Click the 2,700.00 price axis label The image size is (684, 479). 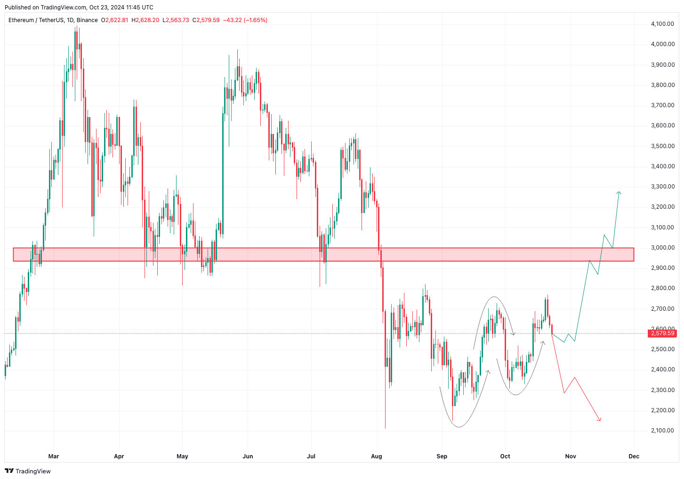click(x=663, y=309)
